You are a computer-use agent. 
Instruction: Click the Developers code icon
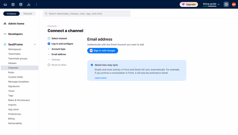pyautogui.click(x=5, y=34)
